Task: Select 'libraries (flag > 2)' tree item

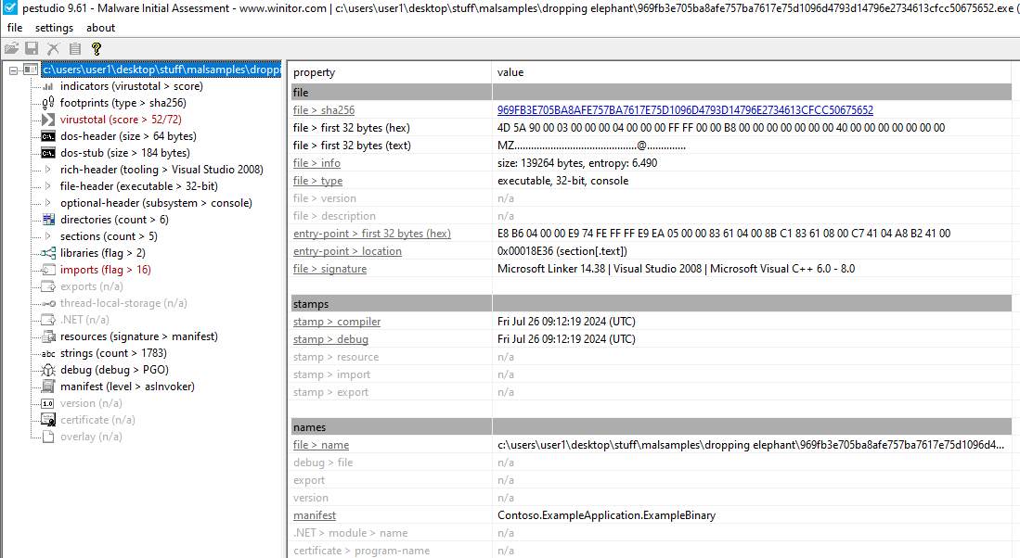Action: pos(102,253)
